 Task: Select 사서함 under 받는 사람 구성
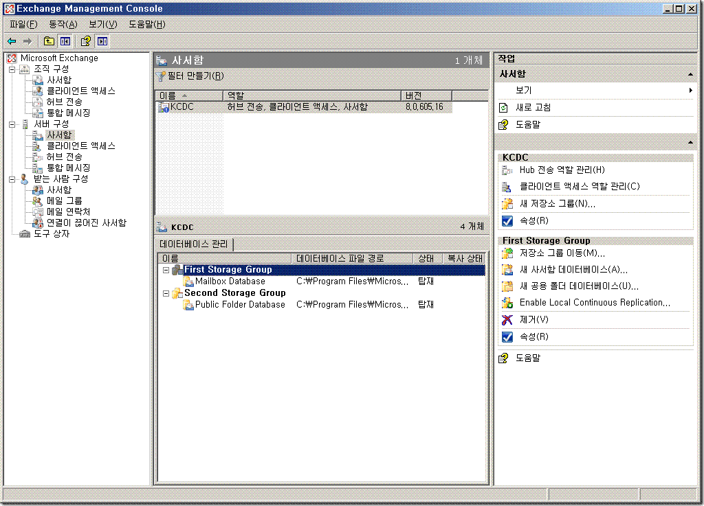point(59,190)
